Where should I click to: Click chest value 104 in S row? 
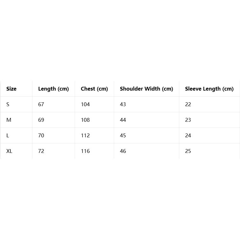85,104
